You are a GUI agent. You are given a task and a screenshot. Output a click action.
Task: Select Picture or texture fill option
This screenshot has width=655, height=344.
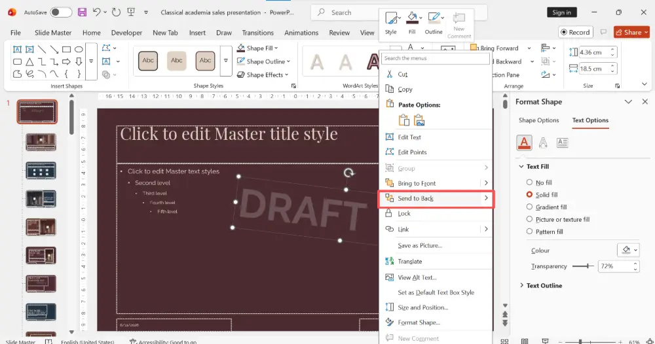[x=529, y=219]
